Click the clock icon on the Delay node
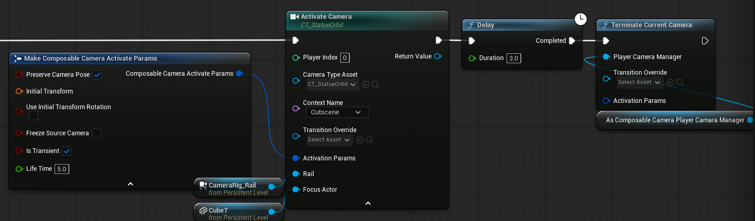Screen dimensions: 755x221 (x=580, y=19)
